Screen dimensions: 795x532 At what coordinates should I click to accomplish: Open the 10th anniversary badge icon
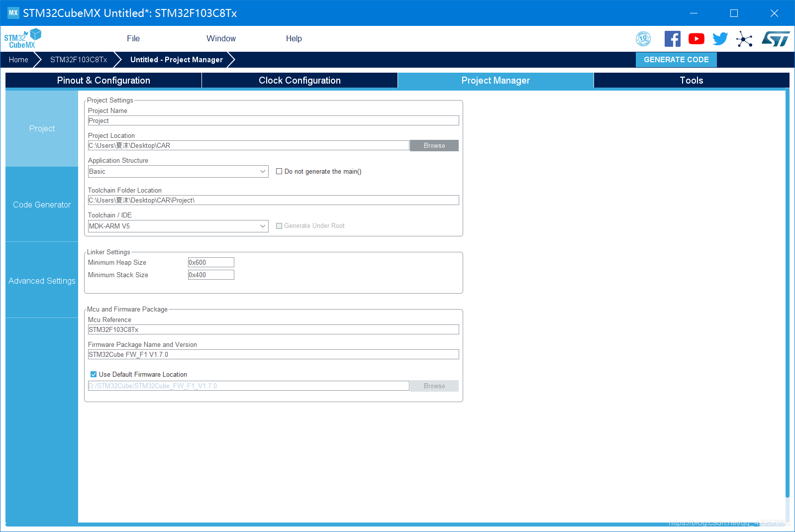point(643,39)
